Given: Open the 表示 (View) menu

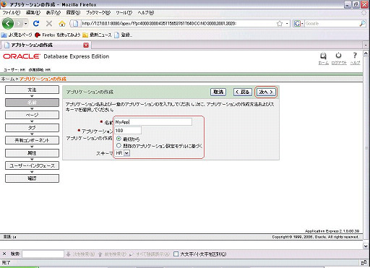Looking at the screenshot, I should click(x=53, y=12).
